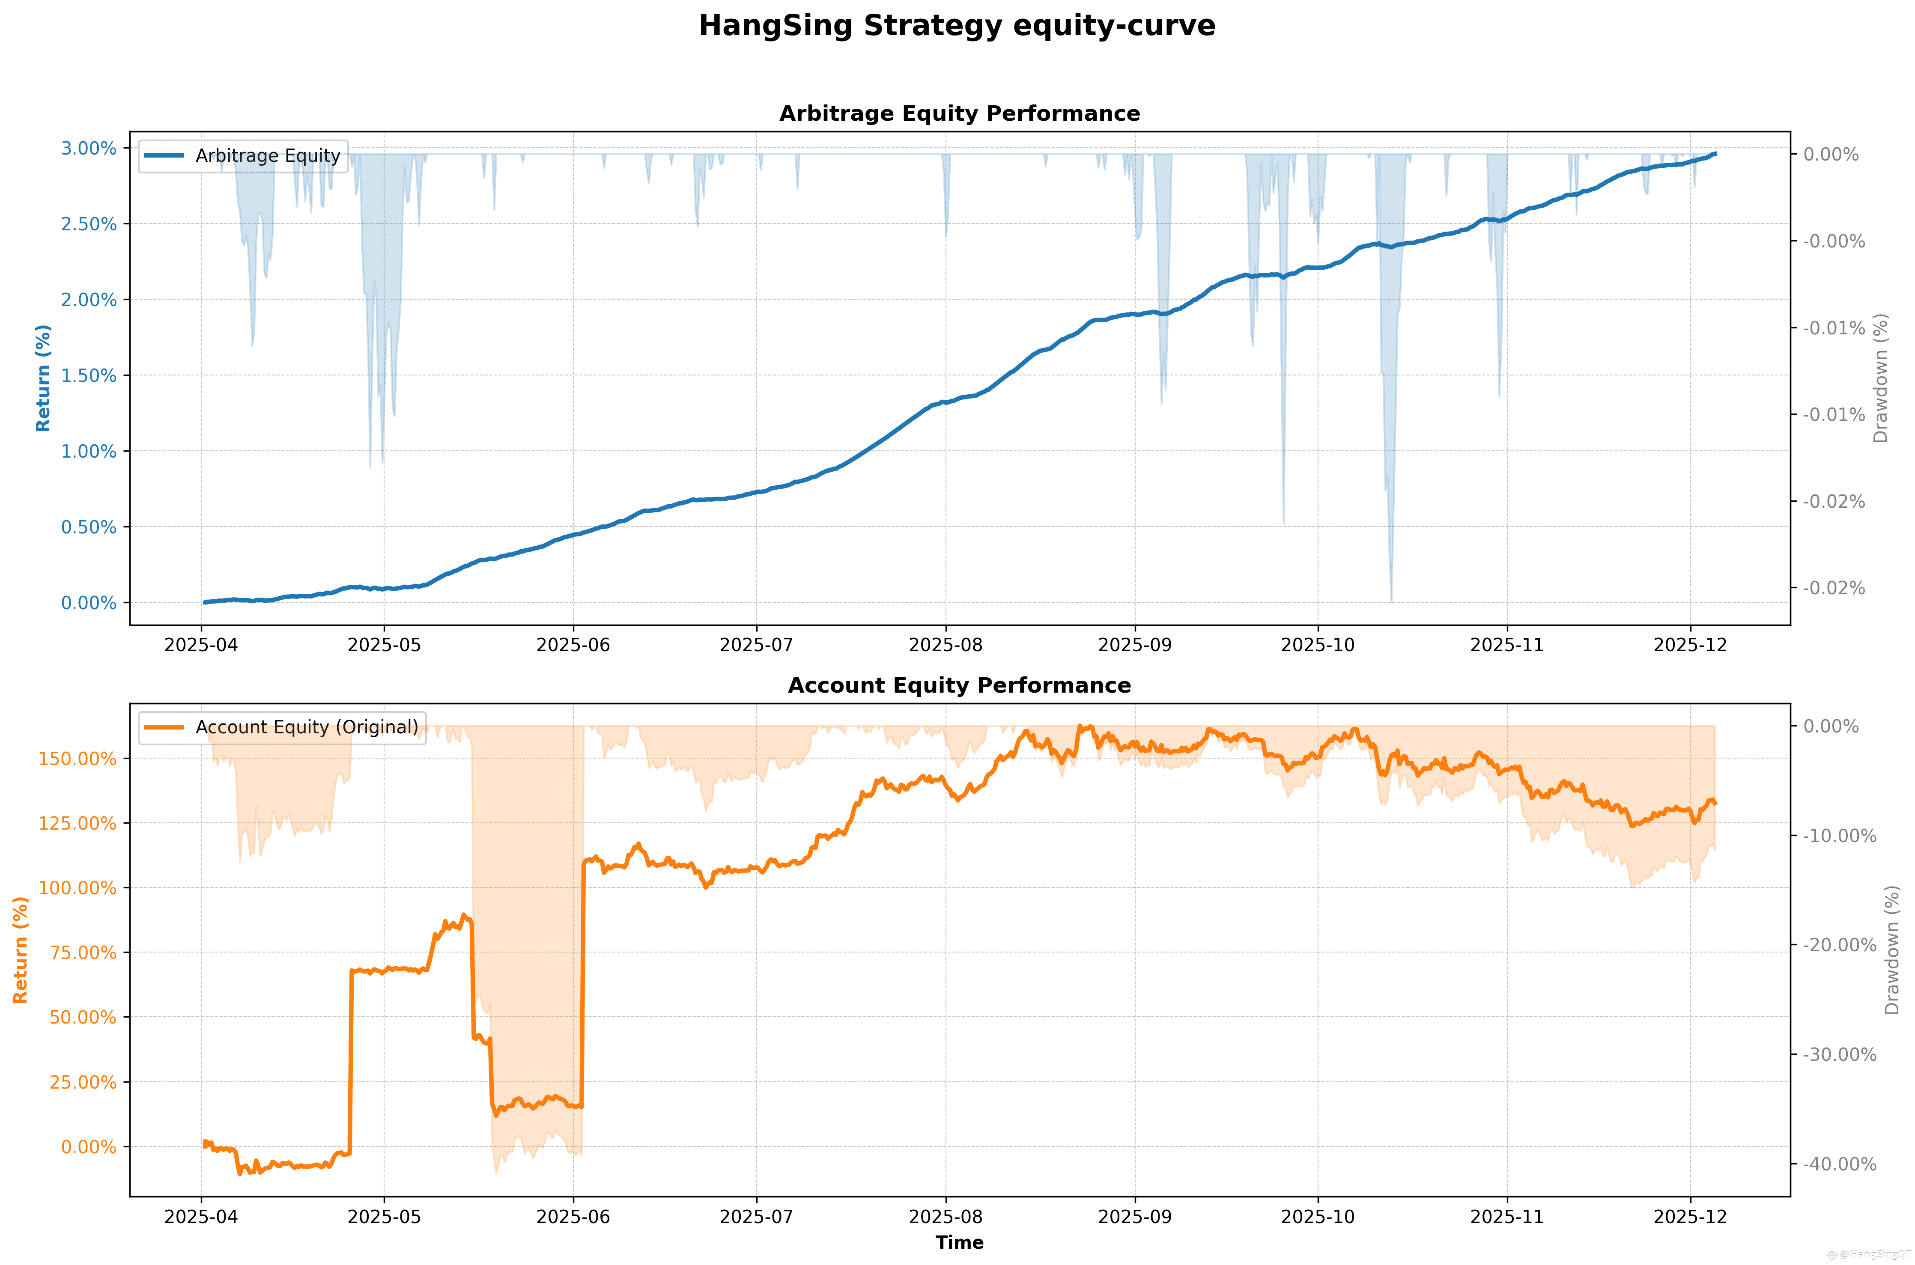1915x1265 pixels.
Task: Click the blue Arbitrage Equity legend line sample
Action: click(x=164, y=156)
